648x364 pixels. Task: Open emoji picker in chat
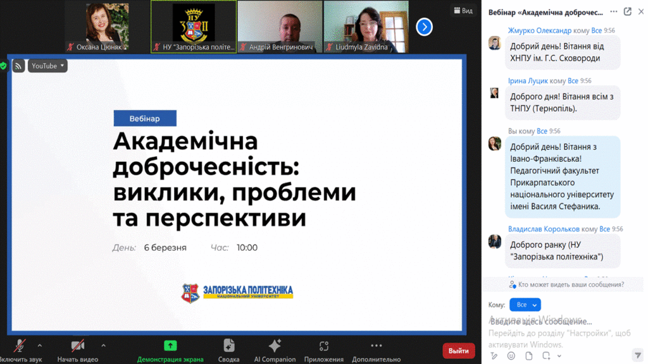pyautogui.click(x=511, y=356)
